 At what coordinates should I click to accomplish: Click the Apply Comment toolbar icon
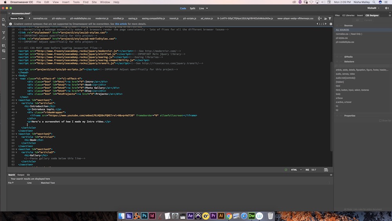[x=4, y=46]
